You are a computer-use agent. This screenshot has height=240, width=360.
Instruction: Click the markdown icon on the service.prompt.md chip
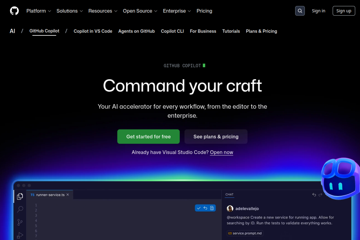click(231, 233)
